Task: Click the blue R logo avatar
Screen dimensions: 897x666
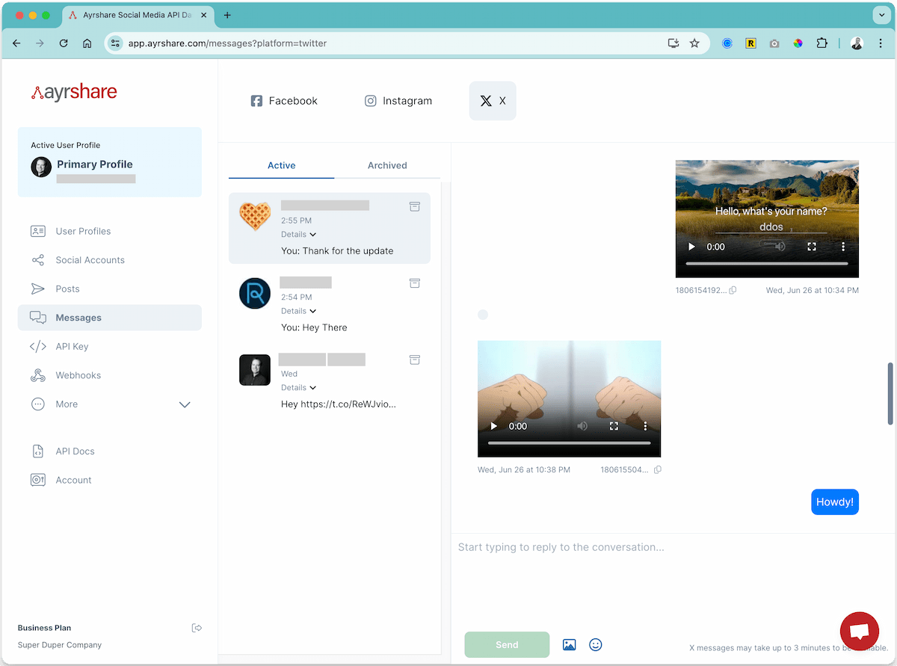Action: click(x=255, y=293)
